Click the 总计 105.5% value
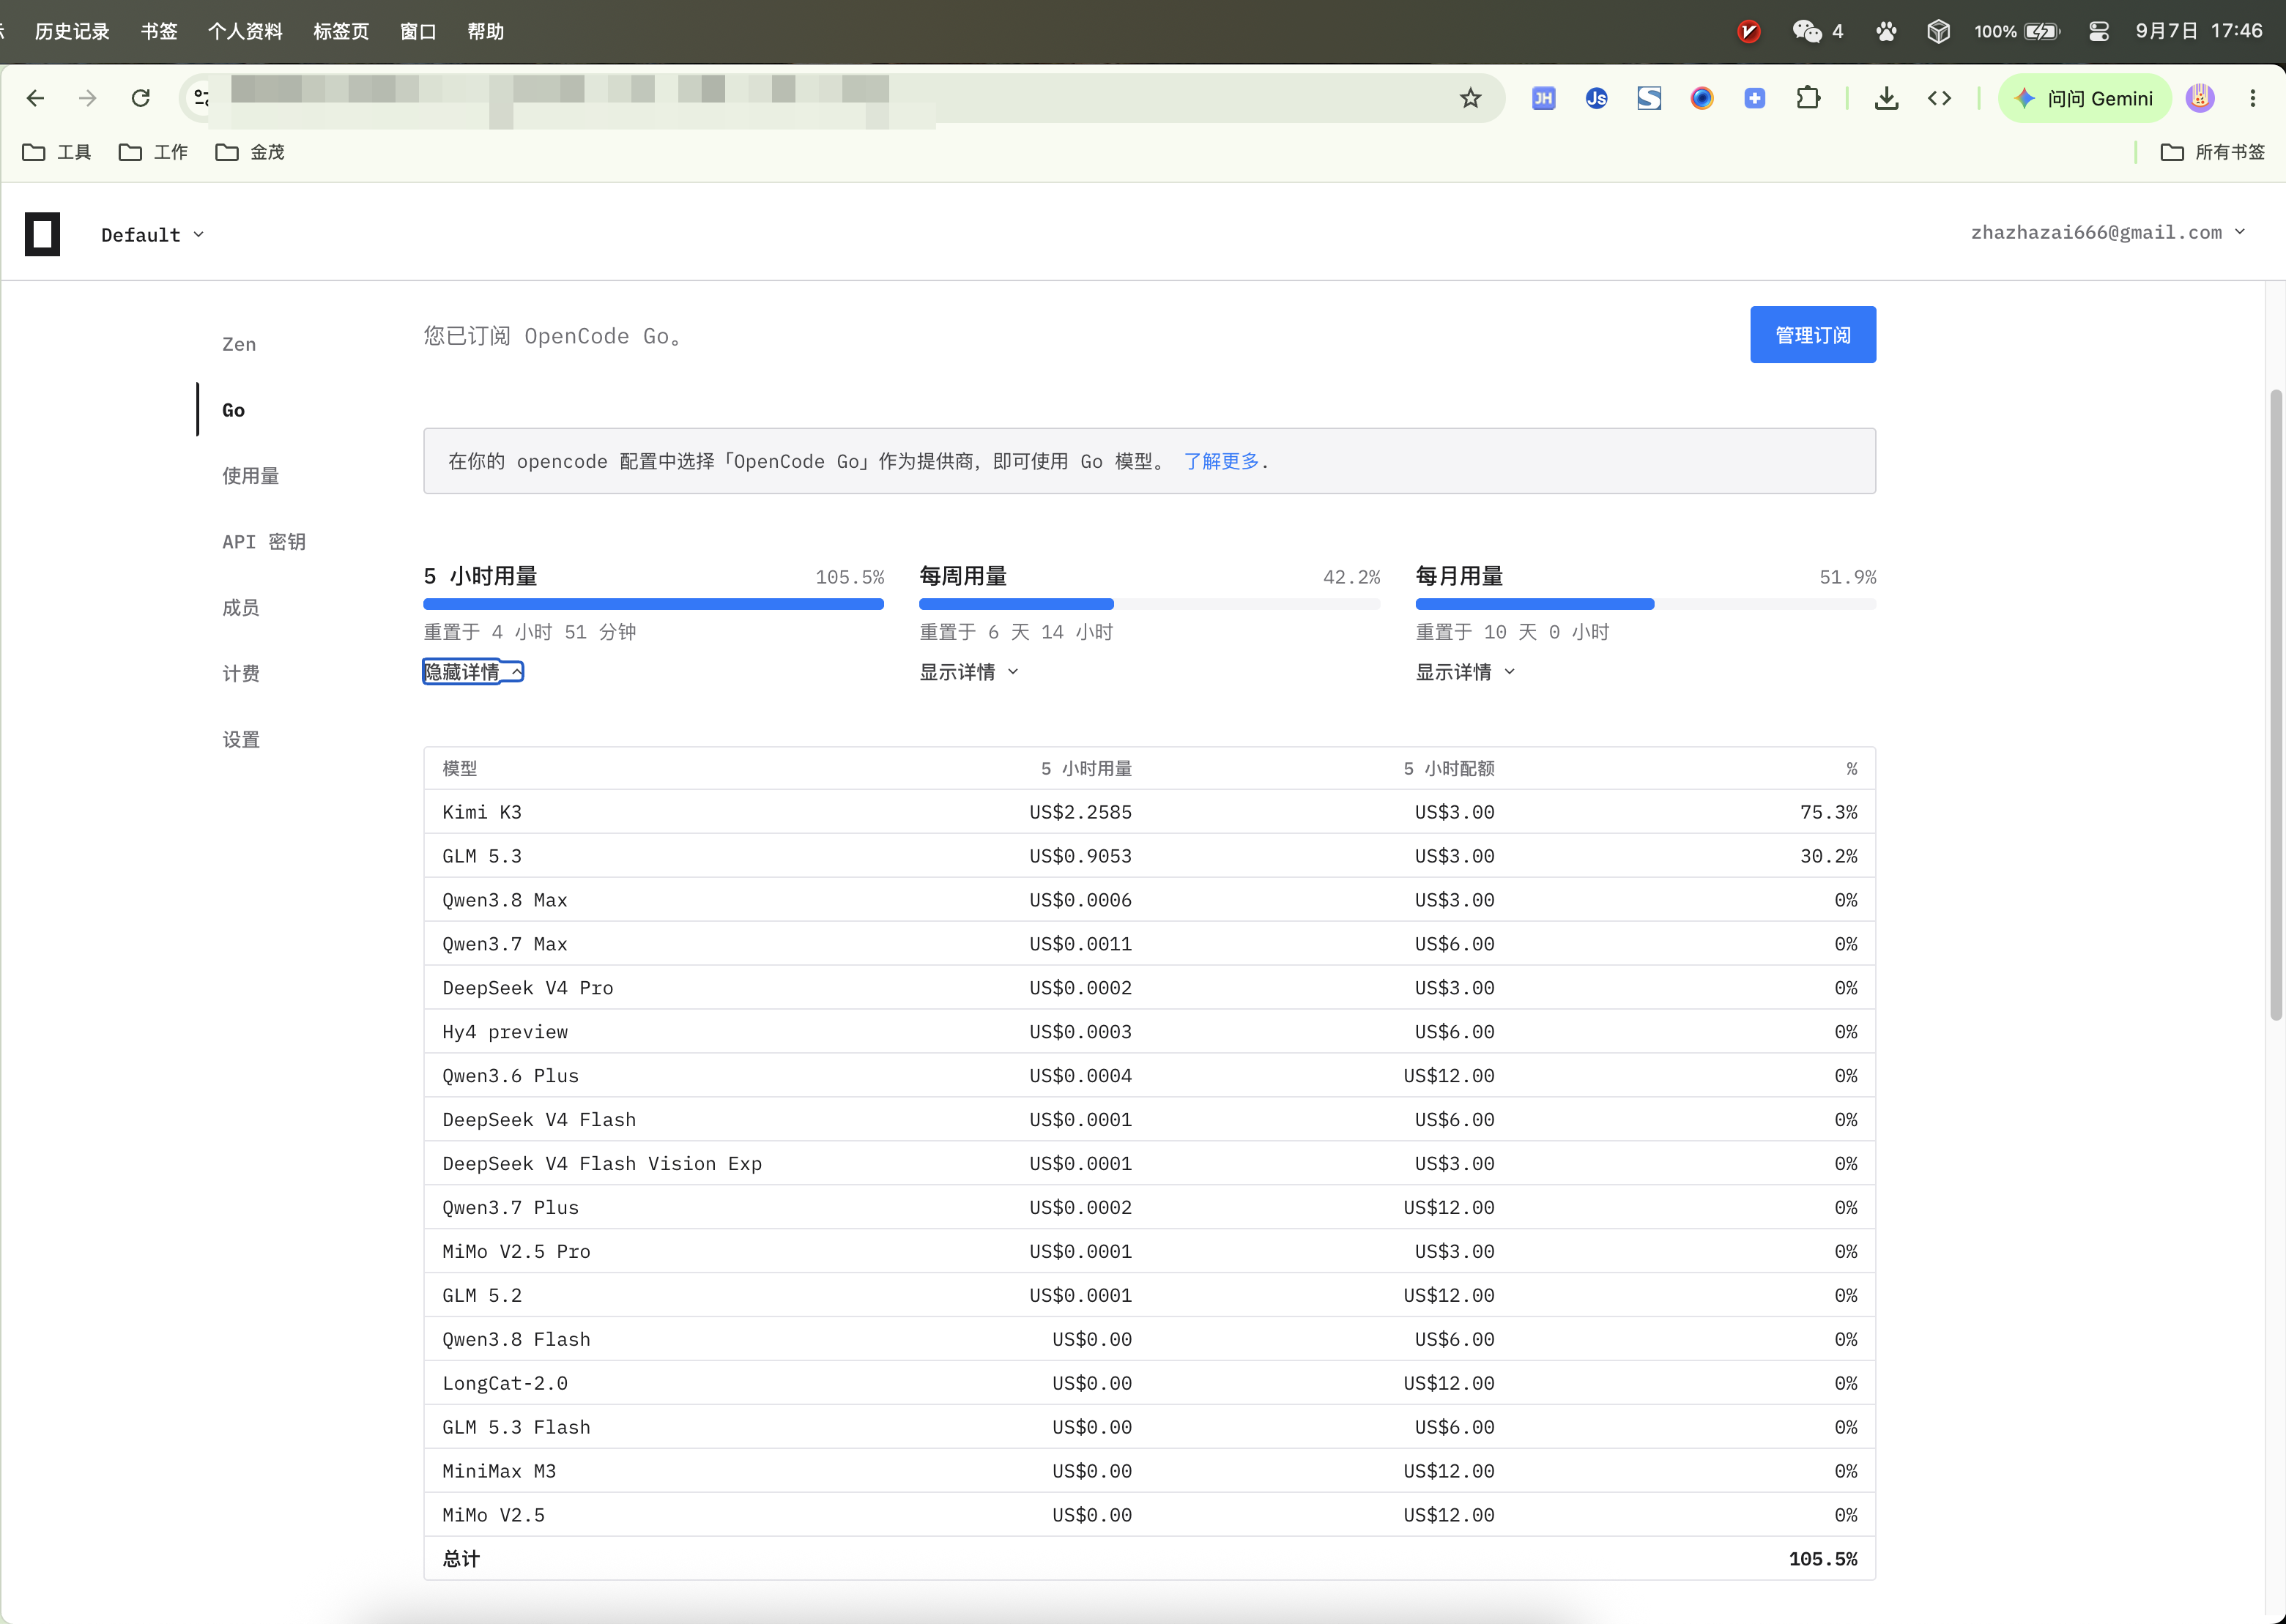This screenshot has height=1624, width=2286. (1823, 1559)
